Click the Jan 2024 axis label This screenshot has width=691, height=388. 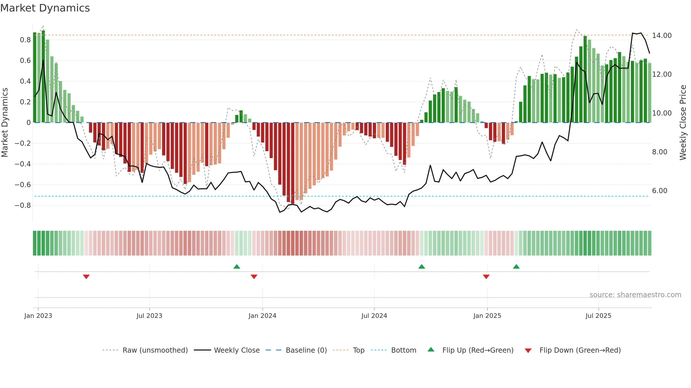coord(263,316)
